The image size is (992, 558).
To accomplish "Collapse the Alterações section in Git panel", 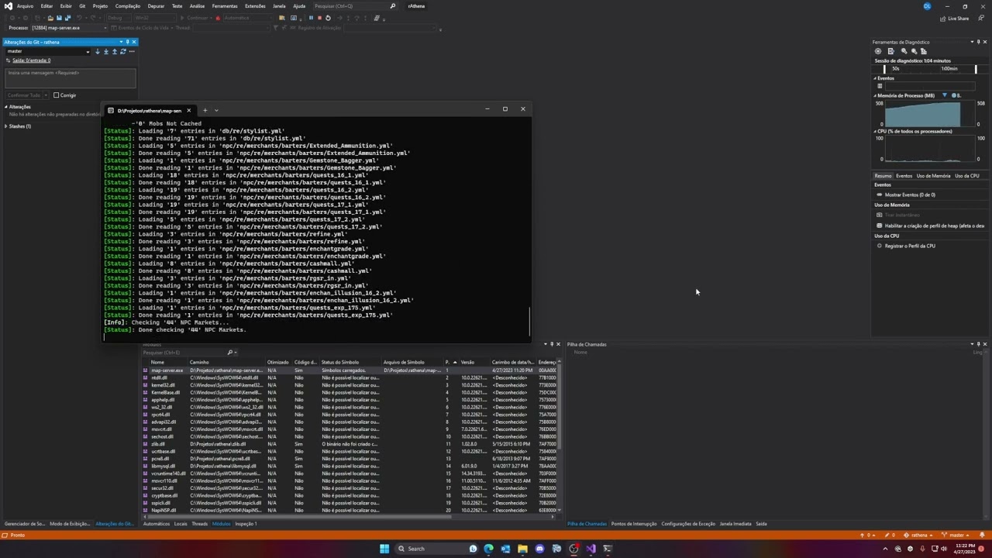I will (6, 107).
